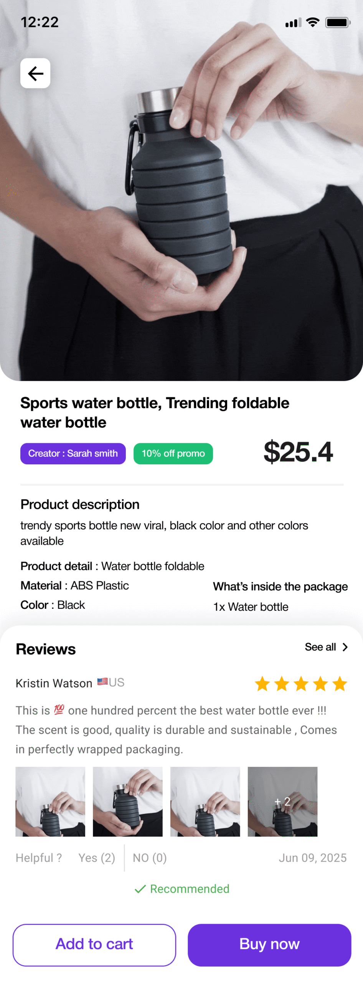Tap the 10% off promo badge
This screenshot has width=363, height=984.
pyautogui.click(x=173, y=454)
